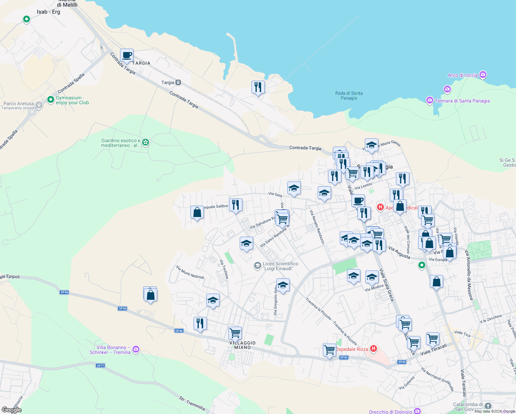Select the shopping bag pin near Via Europa
Screen dimensions: 516x414
450,252
